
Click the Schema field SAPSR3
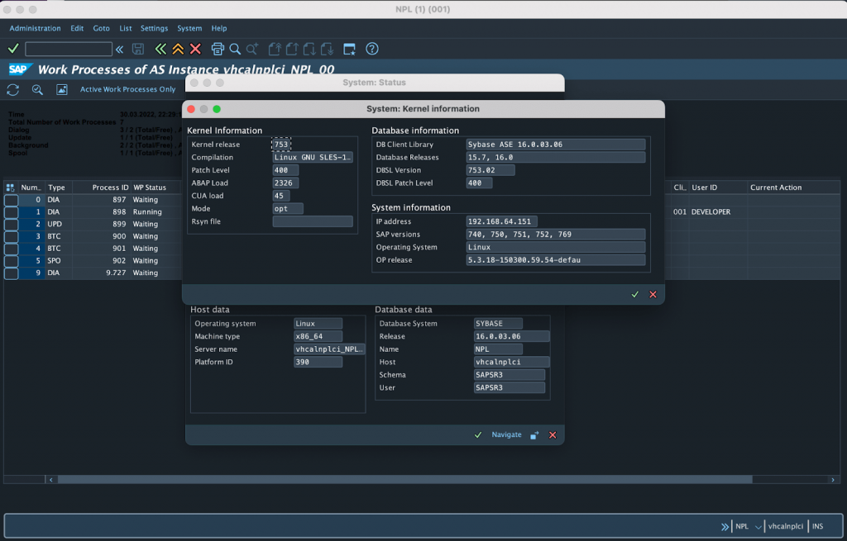[510, 375]
